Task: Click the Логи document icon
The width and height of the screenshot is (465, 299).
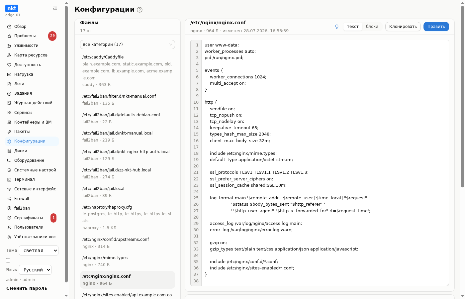Action: tap(9, 84)
